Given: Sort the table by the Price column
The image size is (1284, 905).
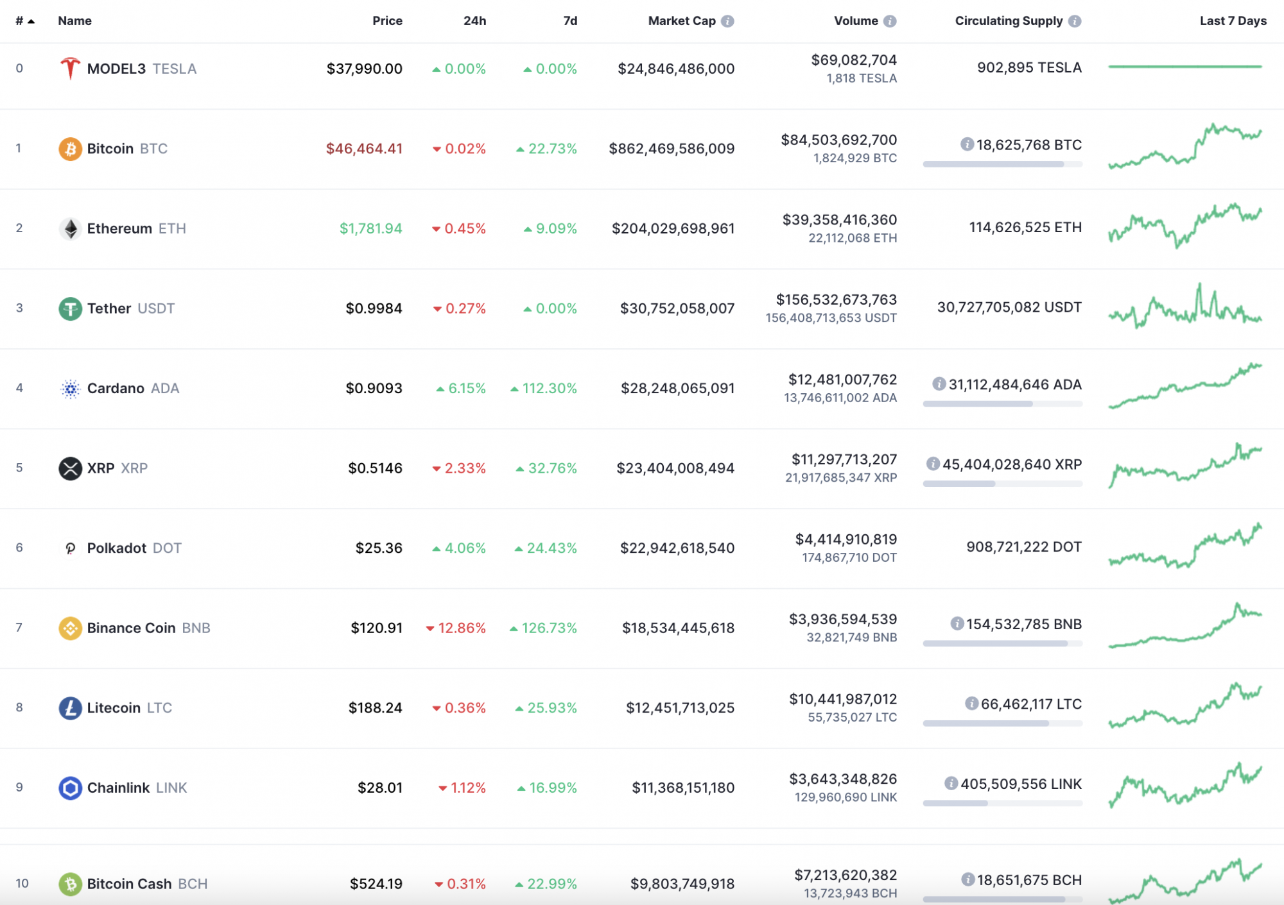Looking at the screenshot, I should pos(387,21).
